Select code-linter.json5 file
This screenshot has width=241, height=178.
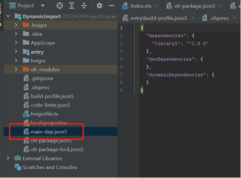50,105
